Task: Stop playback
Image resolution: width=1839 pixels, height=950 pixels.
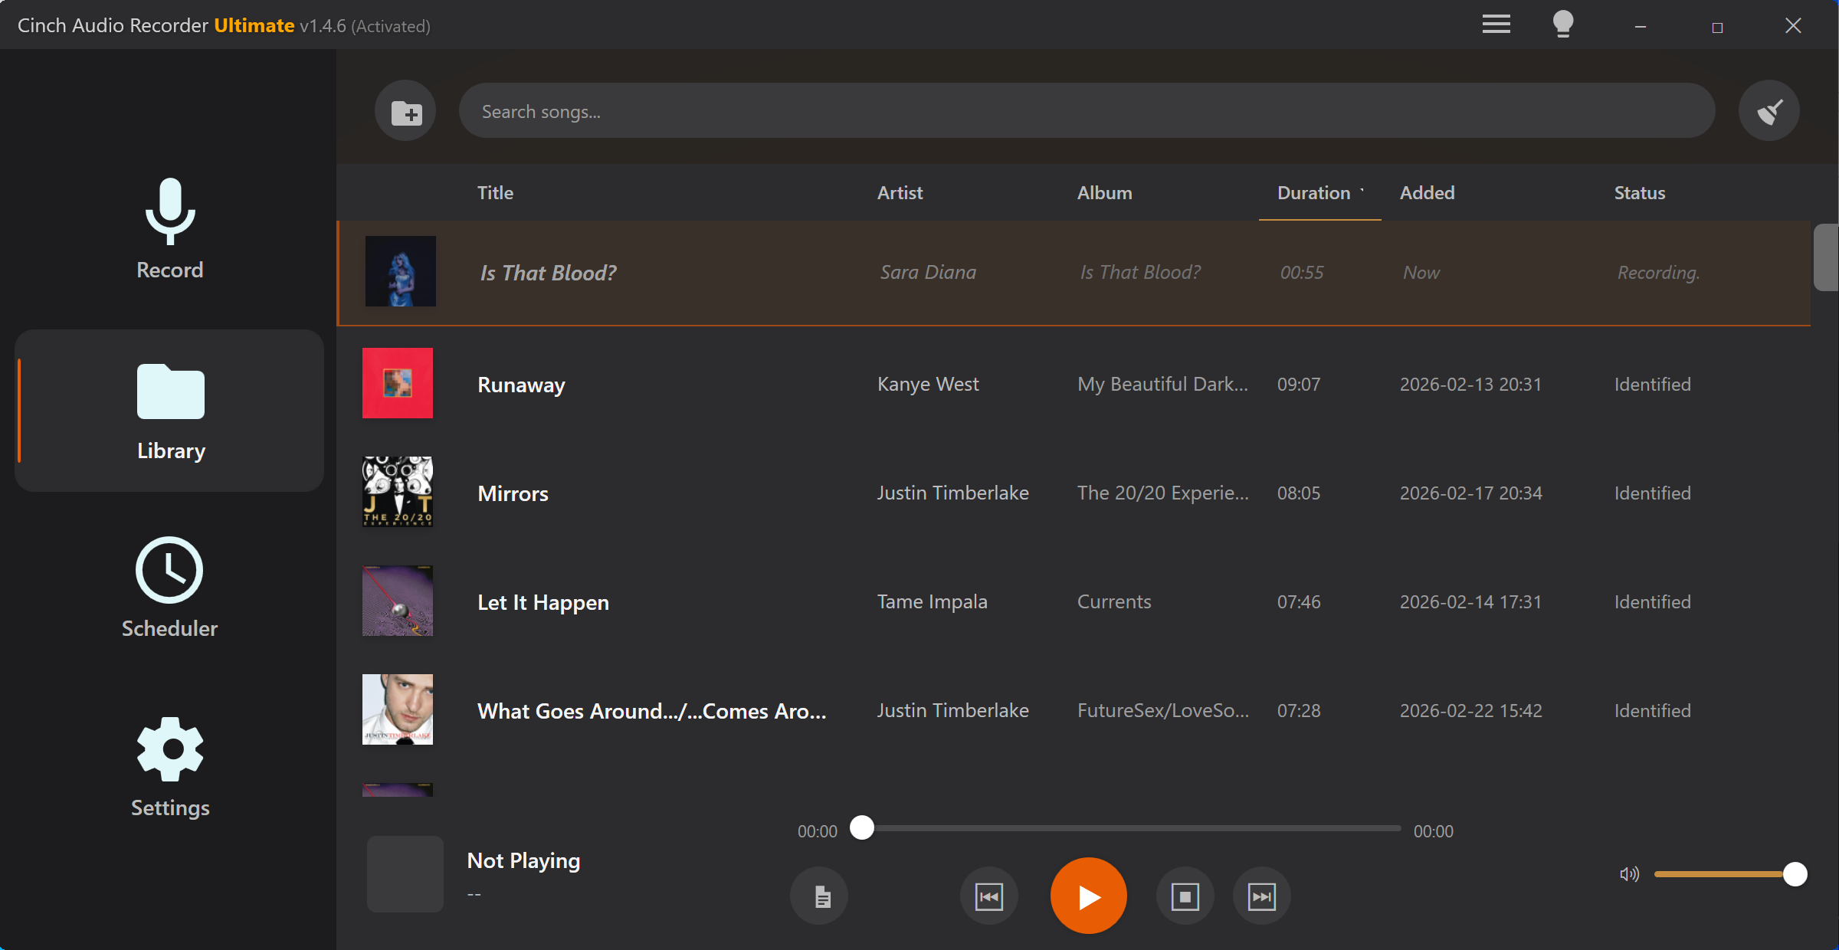Action: (1185, 896)
